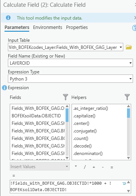Click Fields list scroll-up arrow

point(67,106)
